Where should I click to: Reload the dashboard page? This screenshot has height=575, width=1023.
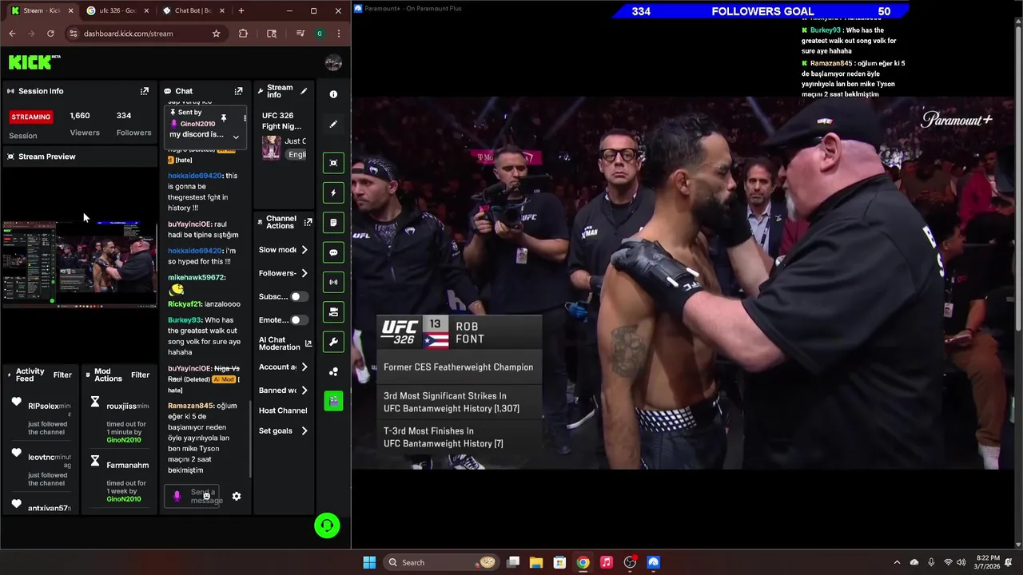tap(50, 34)
